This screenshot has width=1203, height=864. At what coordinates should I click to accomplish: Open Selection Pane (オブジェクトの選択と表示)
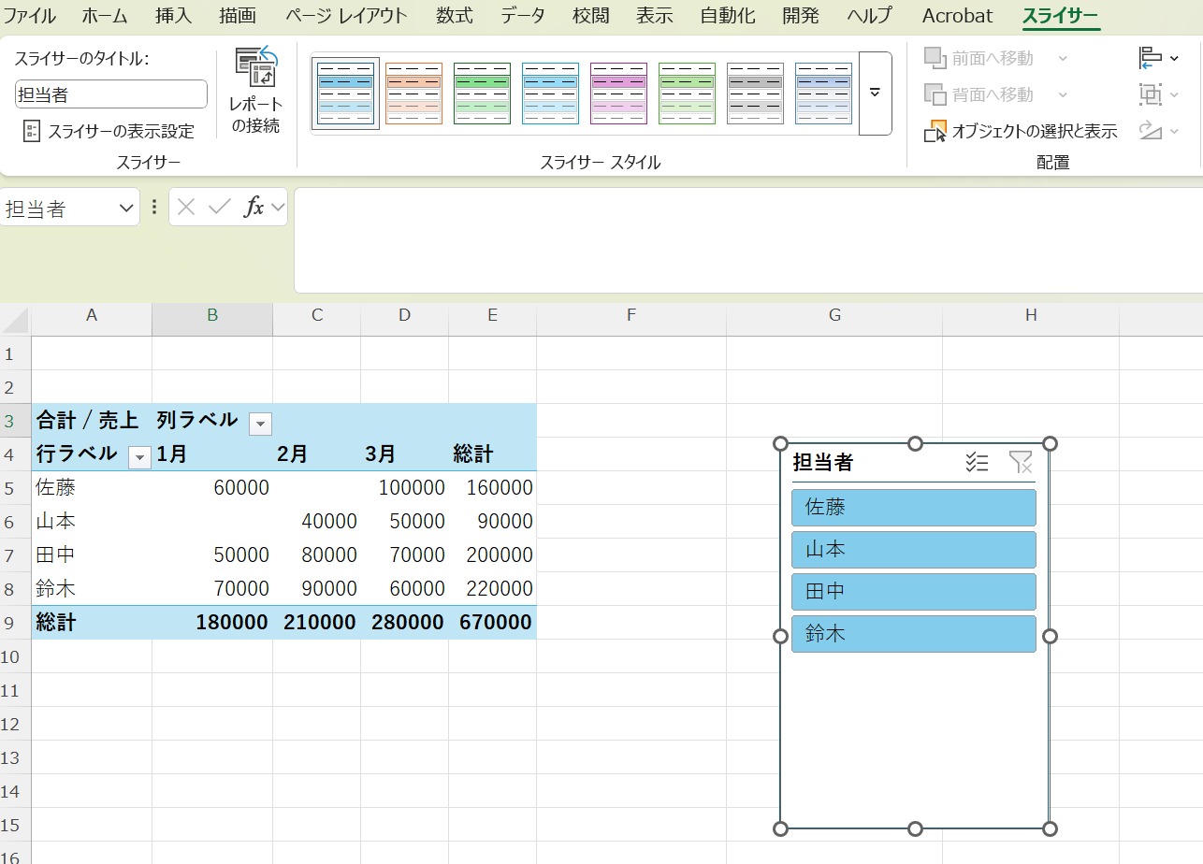1022,131
